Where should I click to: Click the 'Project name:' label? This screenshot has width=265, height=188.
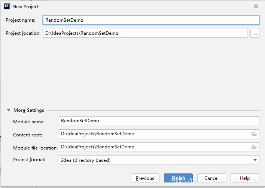click(x=21, y=20)
